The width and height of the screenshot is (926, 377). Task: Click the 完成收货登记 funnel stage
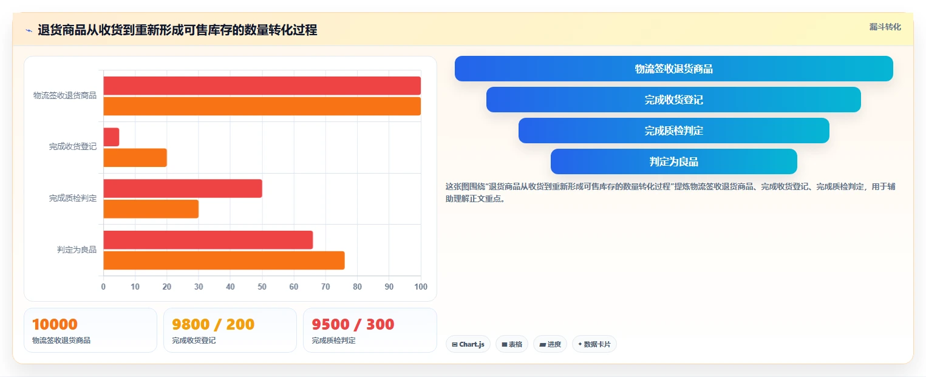(x=673, y=100)
